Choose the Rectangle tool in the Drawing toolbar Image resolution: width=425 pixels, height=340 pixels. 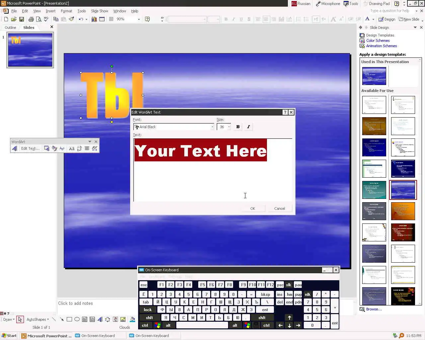click(69, 319)
